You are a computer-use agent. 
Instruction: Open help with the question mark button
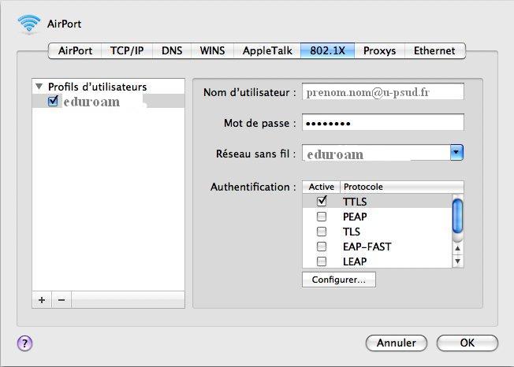coord(25,343)
